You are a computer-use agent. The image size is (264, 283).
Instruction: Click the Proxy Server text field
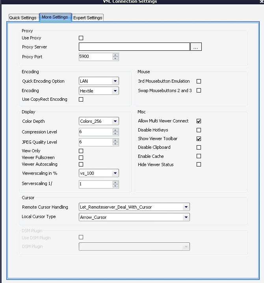click(134, 47)
